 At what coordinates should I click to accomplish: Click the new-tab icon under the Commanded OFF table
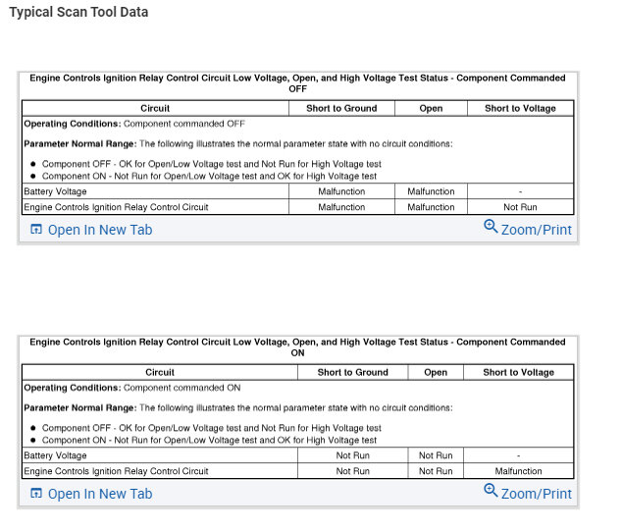pyautogui.click(x=36, y=229)
